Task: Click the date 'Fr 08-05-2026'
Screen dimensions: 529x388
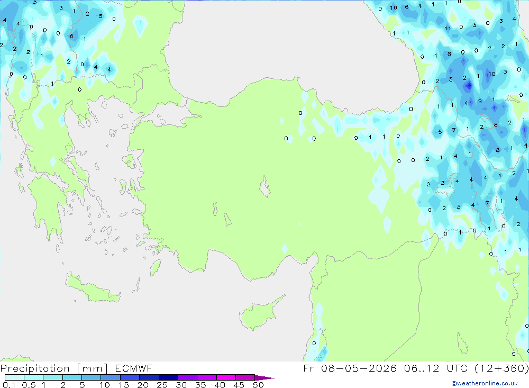Action: (x=350, y=368)
